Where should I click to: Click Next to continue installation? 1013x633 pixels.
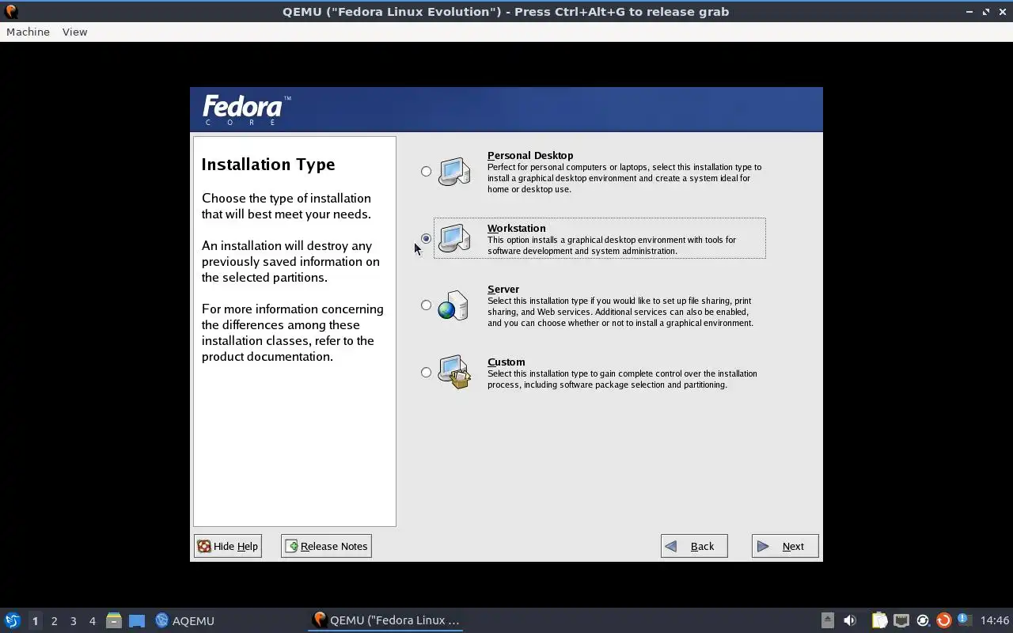[785, 546]
